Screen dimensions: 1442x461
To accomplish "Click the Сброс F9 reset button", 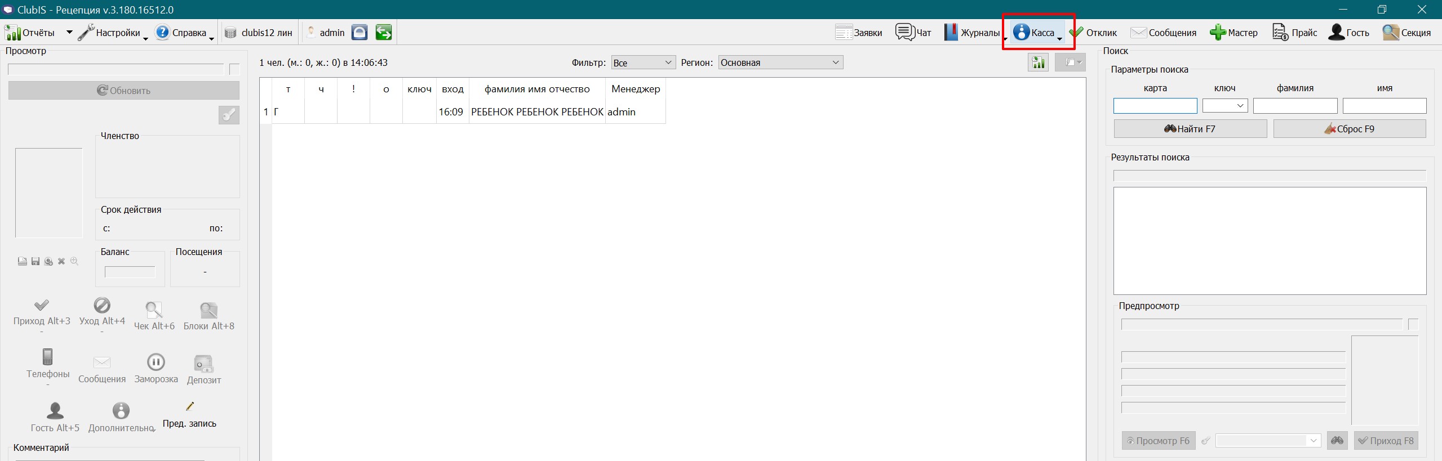I will coord(1350,129).
